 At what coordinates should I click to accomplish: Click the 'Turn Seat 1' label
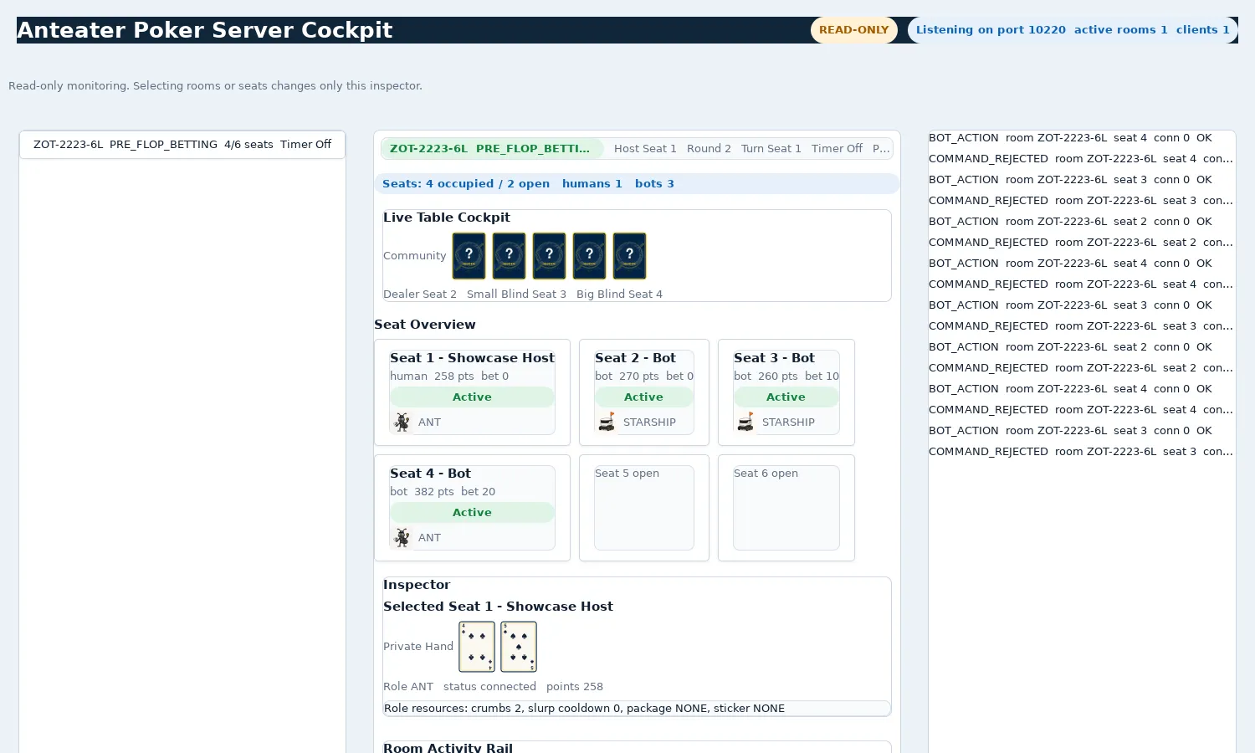(771, 149)
